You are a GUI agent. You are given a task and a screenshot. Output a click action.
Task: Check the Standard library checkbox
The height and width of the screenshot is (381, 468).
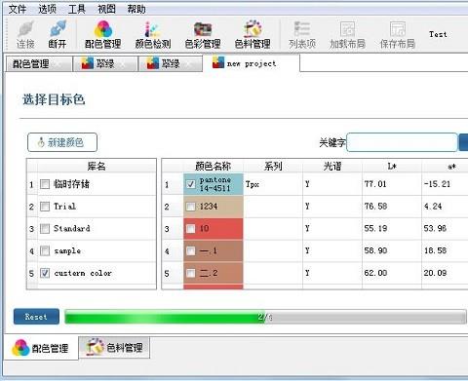(45, 228)
